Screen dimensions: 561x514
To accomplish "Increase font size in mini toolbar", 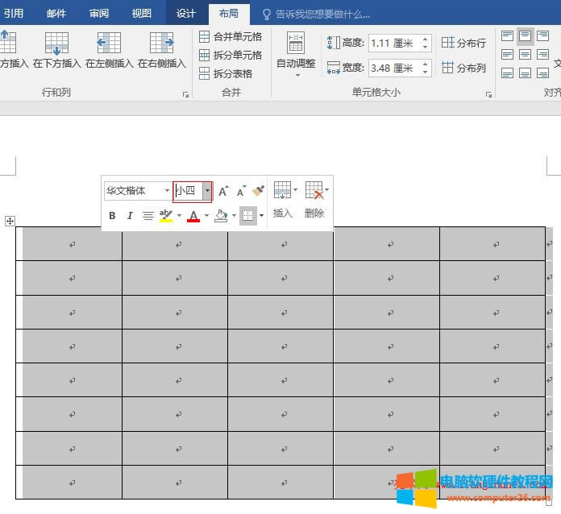I will pos(224,191).
